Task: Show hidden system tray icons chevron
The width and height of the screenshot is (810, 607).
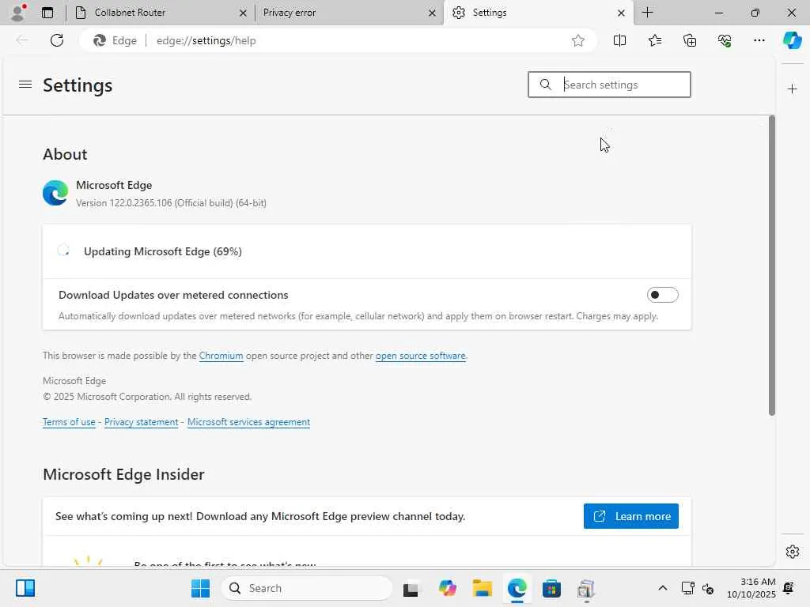Action: 662,588
